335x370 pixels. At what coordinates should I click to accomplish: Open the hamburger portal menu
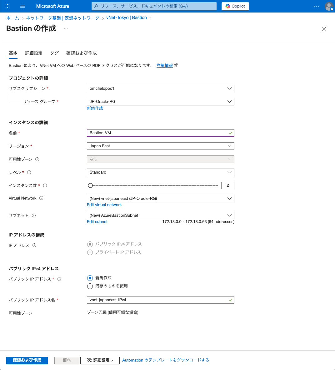tap(22, 6)
